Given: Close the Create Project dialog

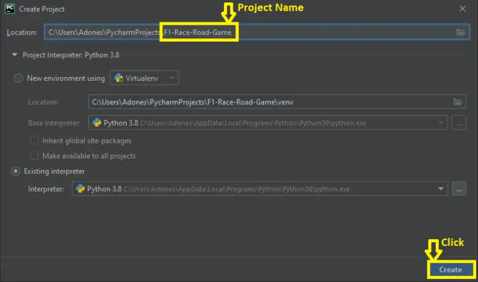Looking at the screenshot, I should (462, 9).
